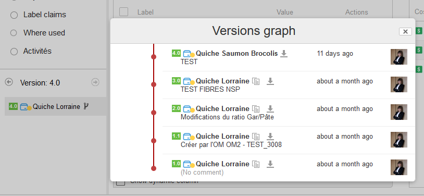Click copy icon for version 1.0 Quiche Lorraine
Viewport: 424px width, 196px height.
[x=256, y=164]
